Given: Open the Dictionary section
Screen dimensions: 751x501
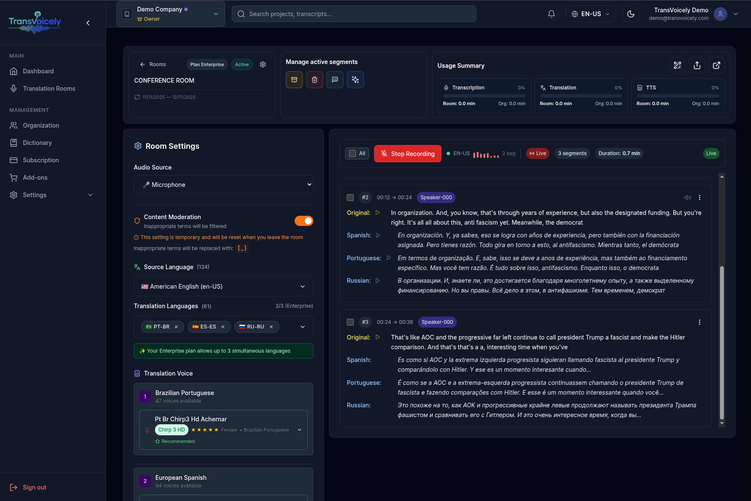Looking at the screenshot, I should tap(37, 142).
